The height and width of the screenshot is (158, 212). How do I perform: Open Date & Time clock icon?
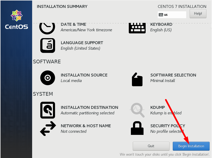pos(47,28)
